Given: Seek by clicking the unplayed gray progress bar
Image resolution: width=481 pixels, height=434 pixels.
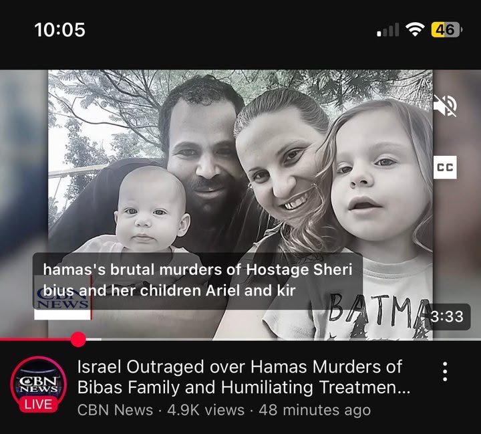Looking at the screenshot, I should pos(282,339).
